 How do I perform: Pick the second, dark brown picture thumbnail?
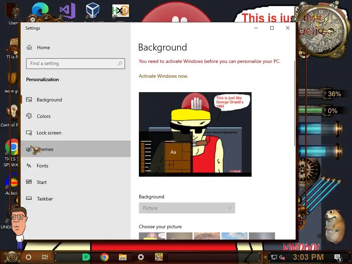[x=179, y=236]
